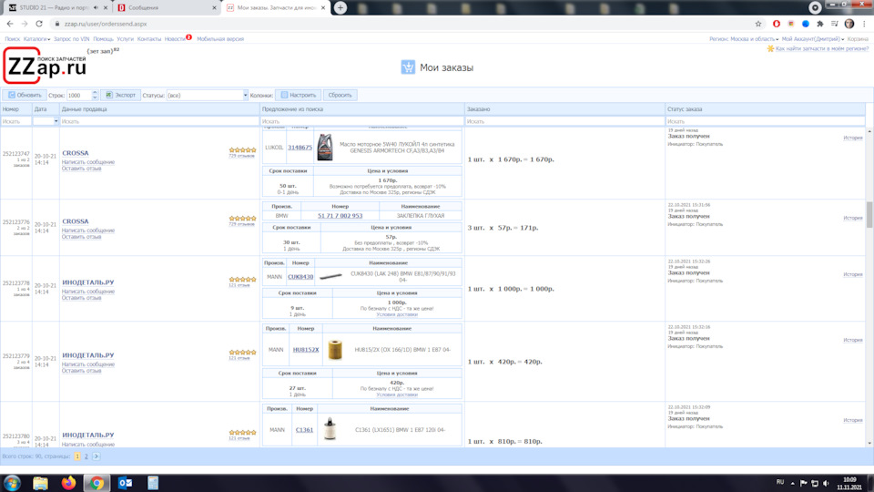Expand Мой Аккаунт (Дмитрий) dropdown
874x492 pixels.
[x=813, y=39]
